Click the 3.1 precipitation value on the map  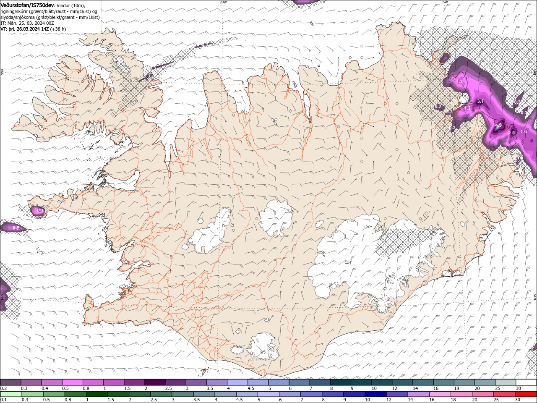coord(480,102)
